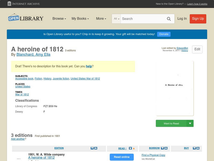The image size is (214, 161).
Task: Open the More menu
Action: point(101,19)
